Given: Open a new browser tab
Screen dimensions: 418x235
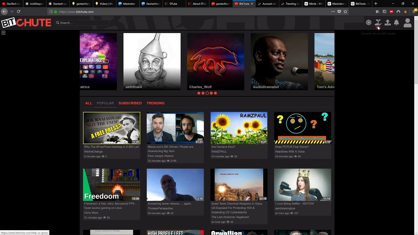Looking at the screenshot, I should tap(376, 4).
